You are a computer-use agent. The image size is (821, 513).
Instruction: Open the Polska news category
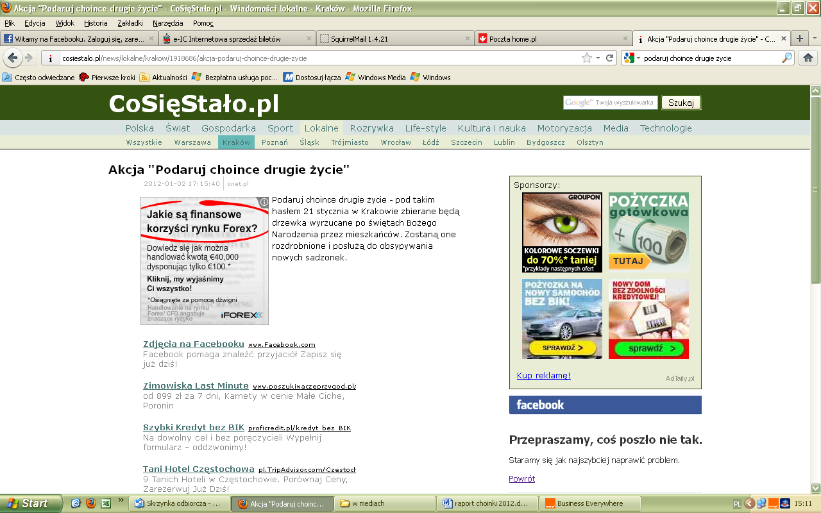[x=140, y=128]
